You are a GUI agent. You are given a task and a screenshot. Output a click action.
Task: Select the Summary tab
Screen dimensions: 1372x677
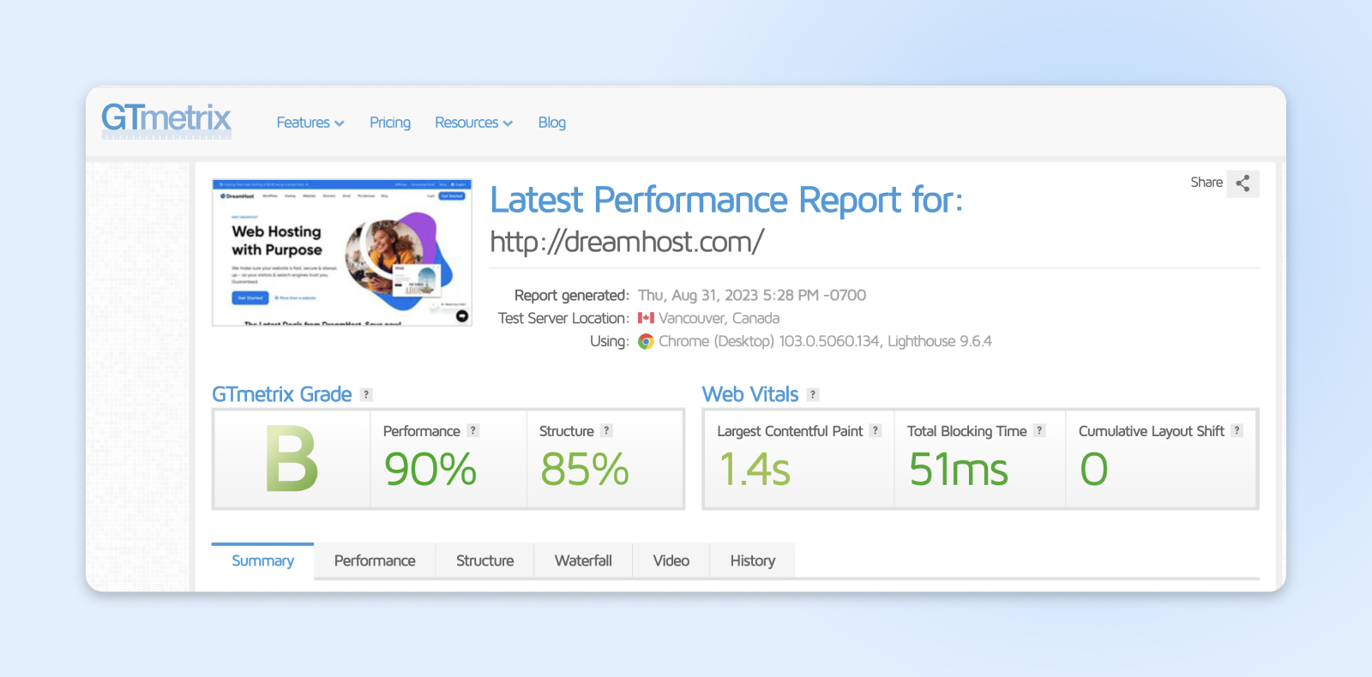pos(262,560)
